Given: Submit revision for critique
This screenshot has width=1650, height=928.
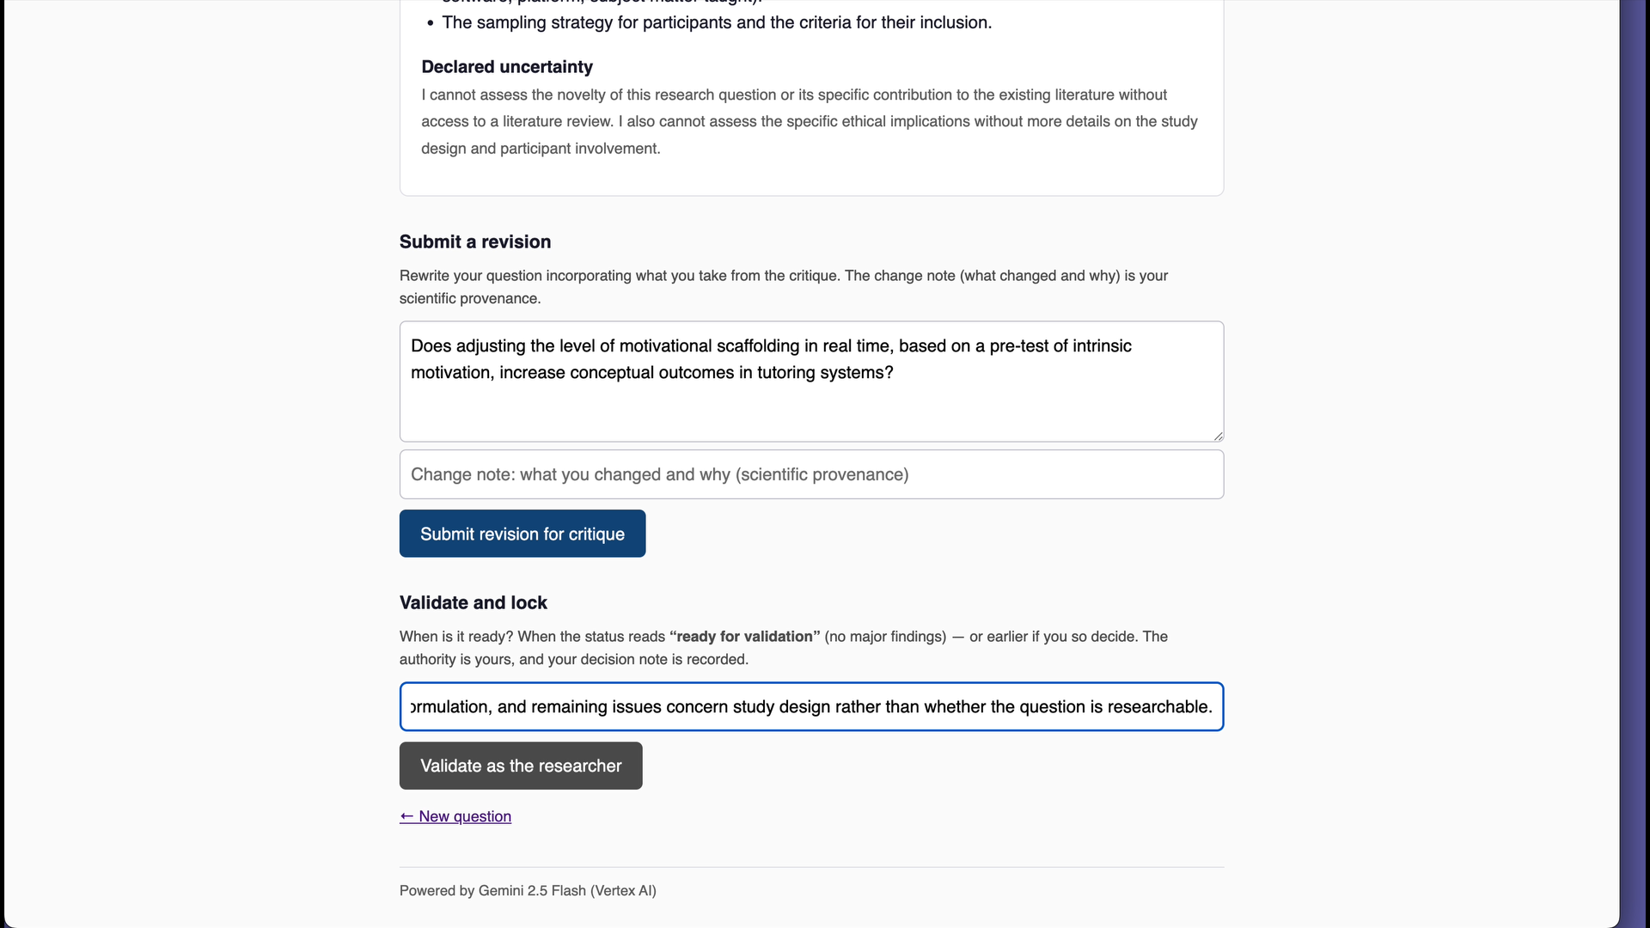Looking at the screenshot, I should 522,534.
